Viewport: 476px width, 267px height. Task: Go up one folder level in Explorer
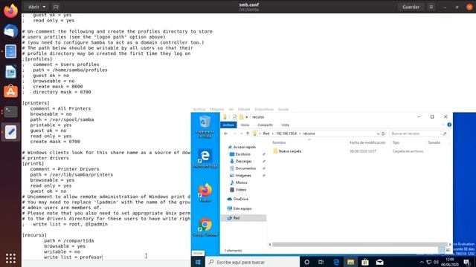coord(248,133)
